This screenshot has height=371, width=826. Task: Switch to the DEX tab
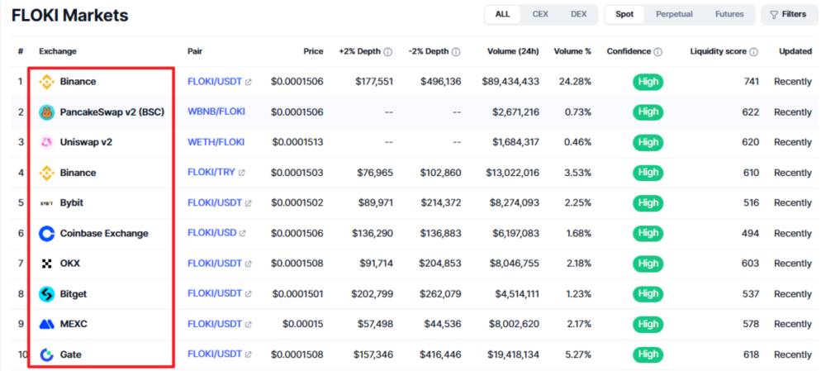[x=578, y=14]
